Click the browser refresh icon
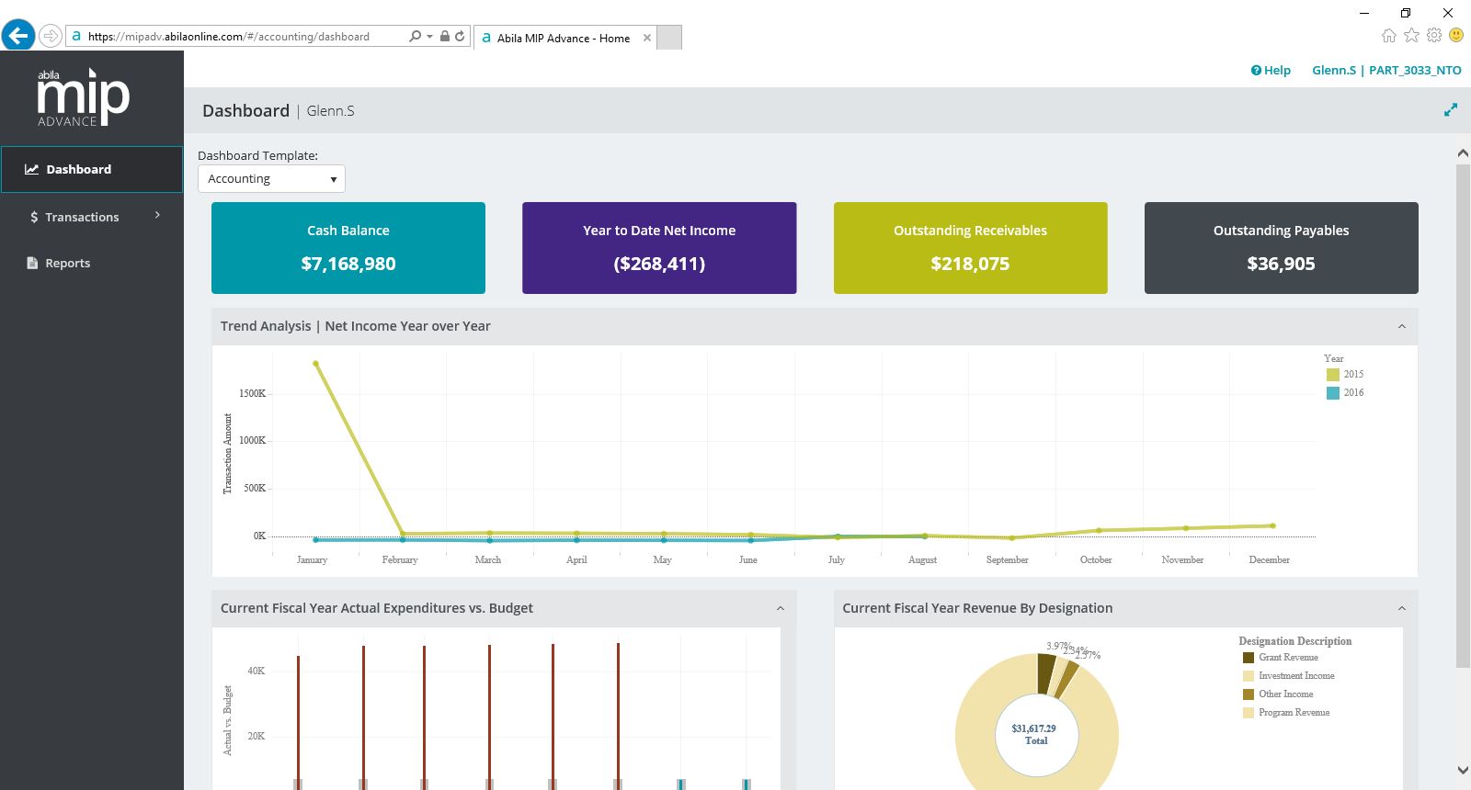 tap(460, 36)
